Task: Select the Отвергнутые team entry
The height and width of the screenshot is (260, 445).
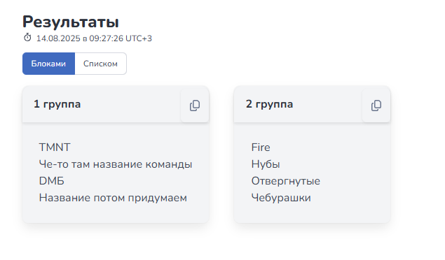Action: click(285, 181)
